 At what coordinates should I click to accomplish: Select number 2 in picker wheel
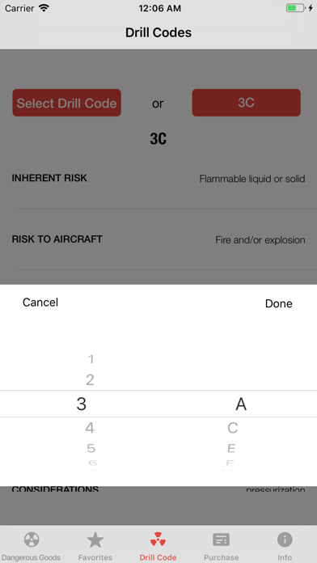coord(90,380)
